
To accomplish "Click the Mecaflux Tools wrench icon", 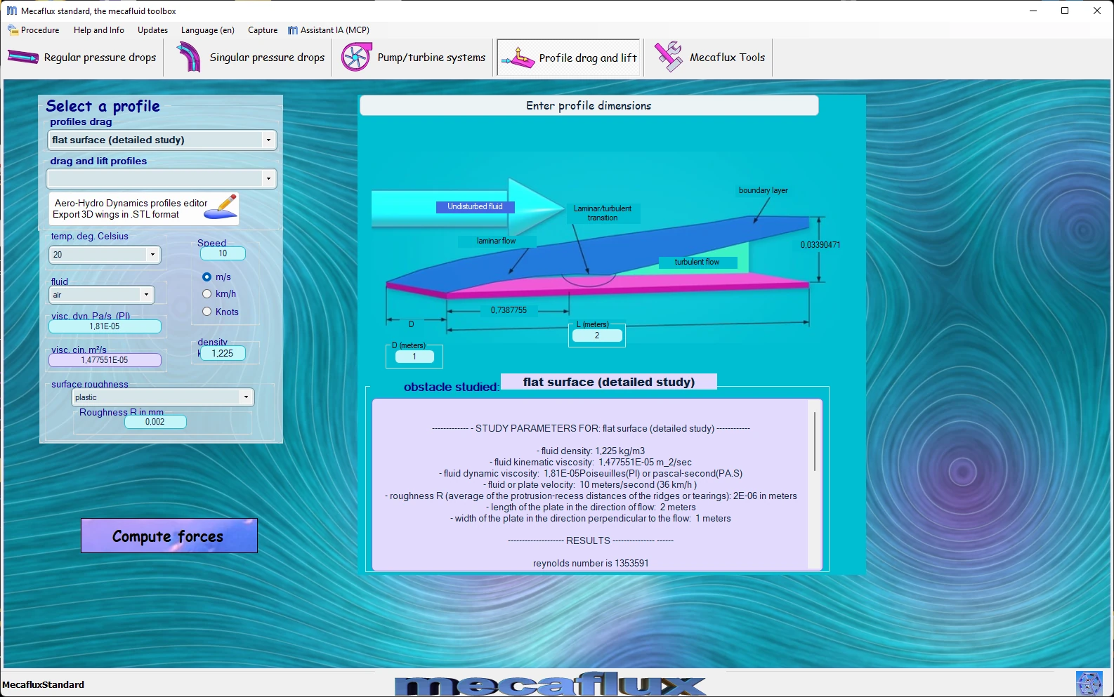I will (x=669, y=57).
